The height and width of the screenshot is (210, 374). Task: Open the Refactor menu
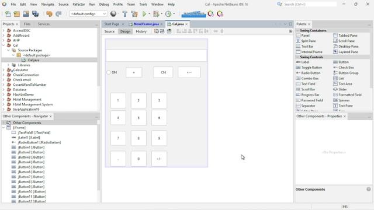pos(79,4)
